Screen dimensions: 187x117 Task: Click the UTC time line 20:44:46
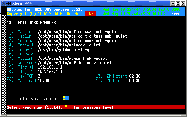(x=134, y=14)
